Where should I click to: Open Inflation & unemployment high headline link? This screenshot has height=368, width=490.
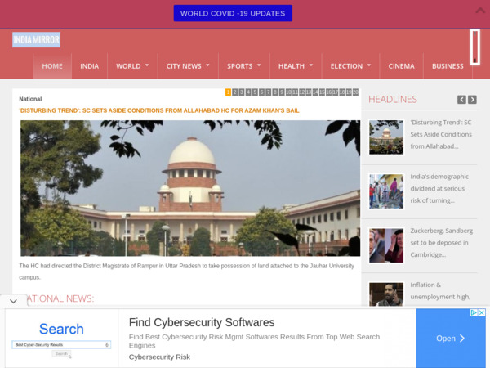coord(440,290)
